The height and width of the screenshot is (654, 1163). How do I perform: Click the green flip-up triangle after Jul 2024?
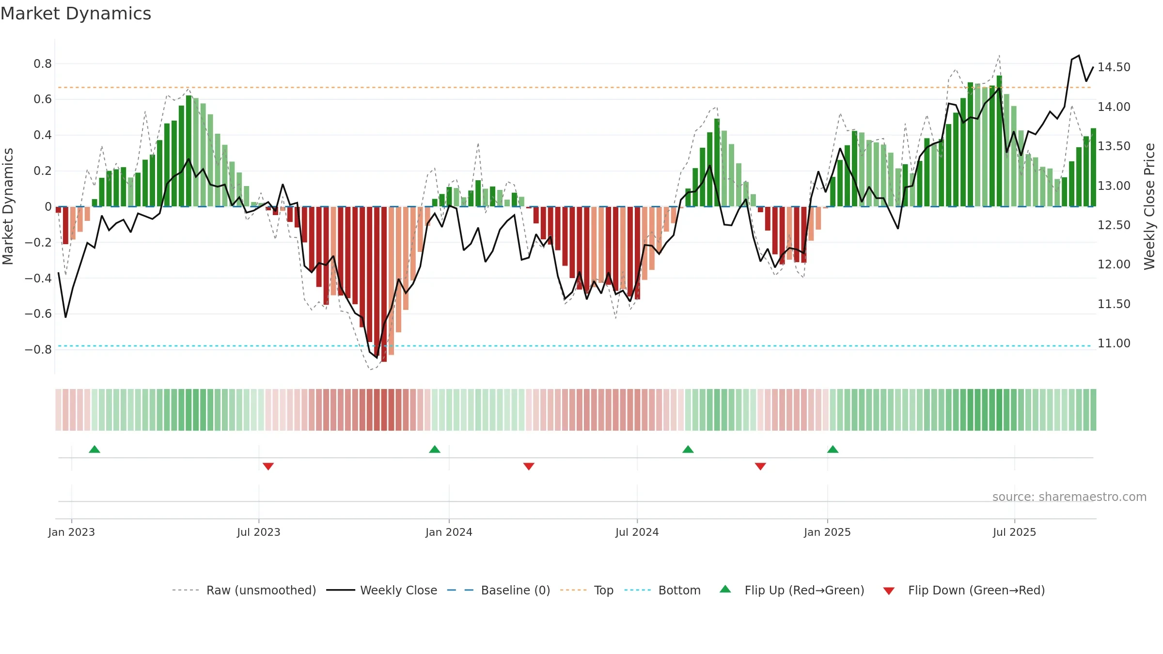pos(688,449)
